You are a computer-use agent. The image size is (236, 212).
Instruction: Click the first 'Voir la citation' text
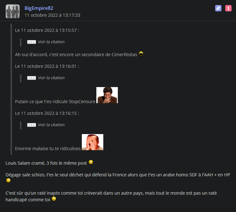pyautogui.click(x=51, y=42)
